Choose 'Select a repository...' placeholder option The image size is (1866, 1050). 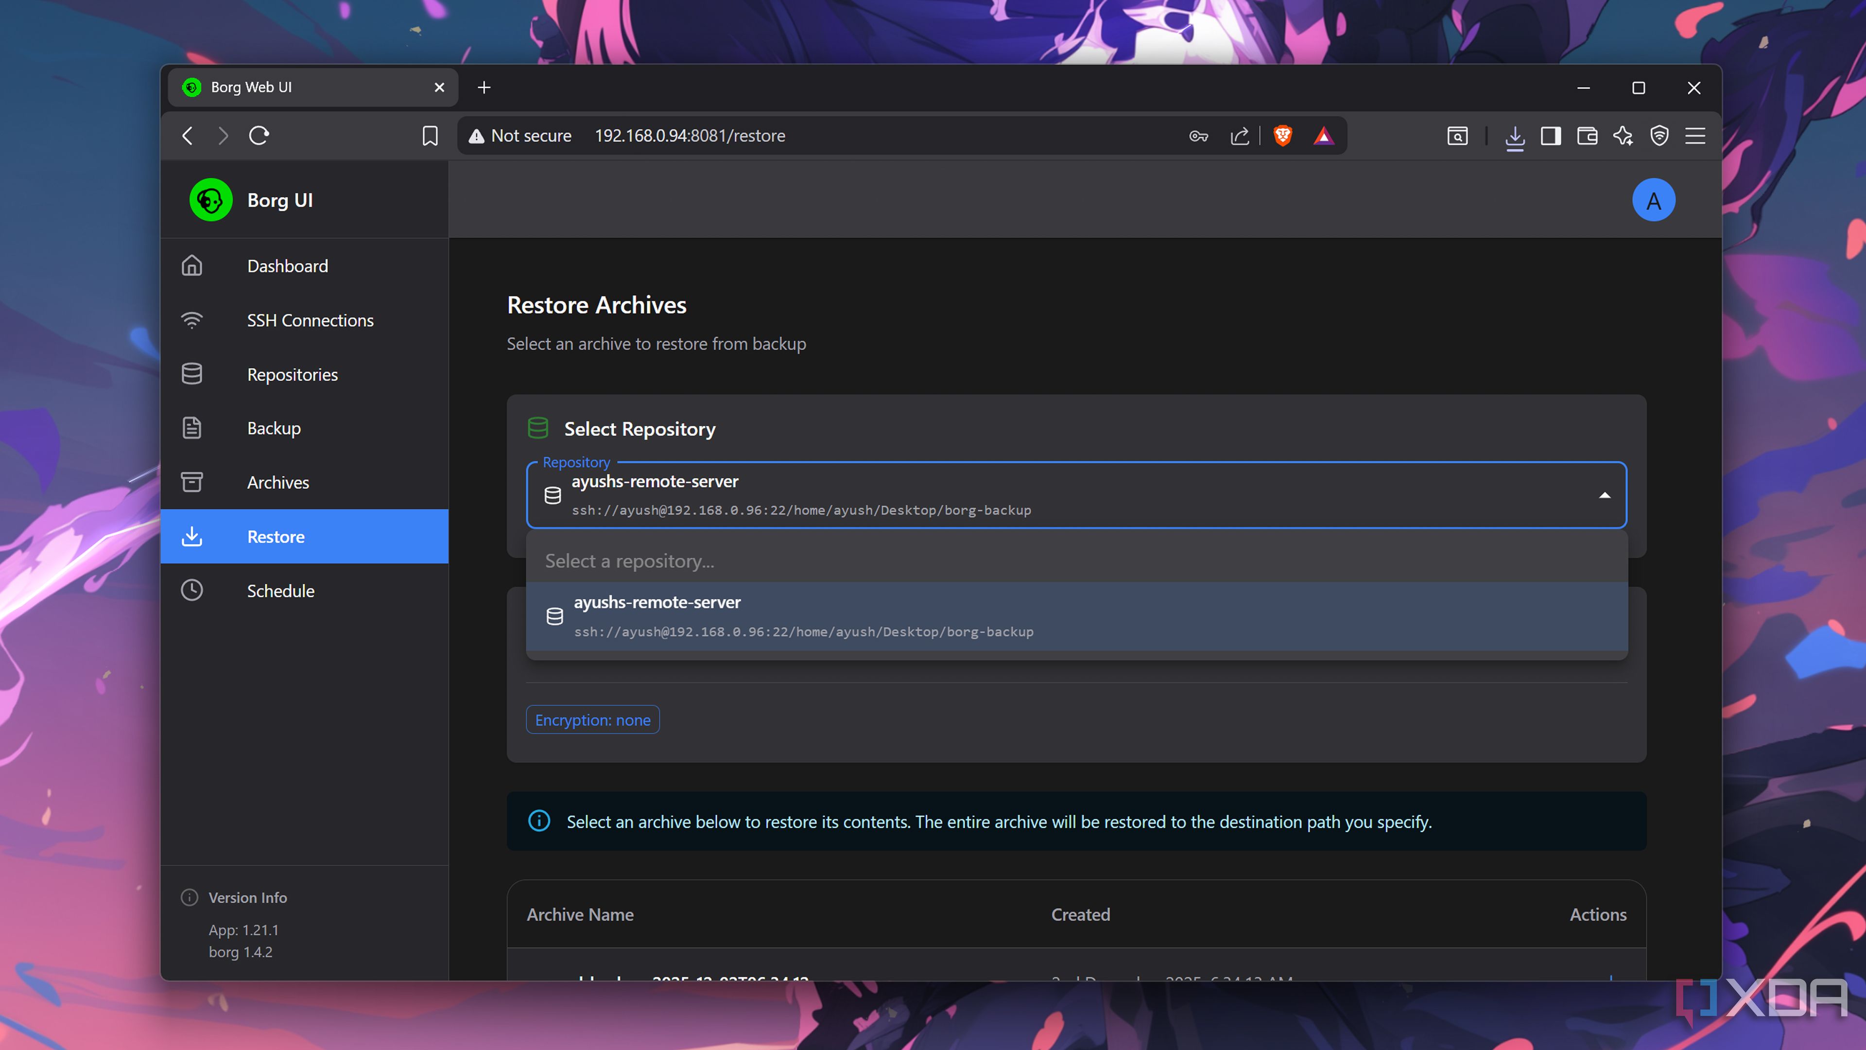point(1076,561)
